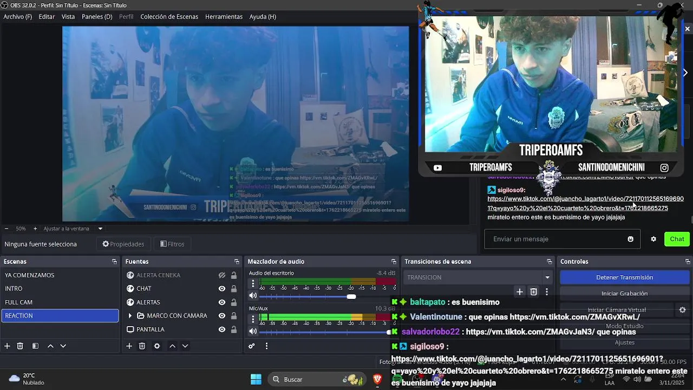The height and width of the screenshot is (390, 693).
Task: Toggle lock on PANTALLA source
Action: 234,329
